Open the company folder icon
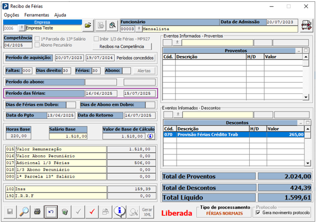The image size is (317, 224). tap(88, 25)
